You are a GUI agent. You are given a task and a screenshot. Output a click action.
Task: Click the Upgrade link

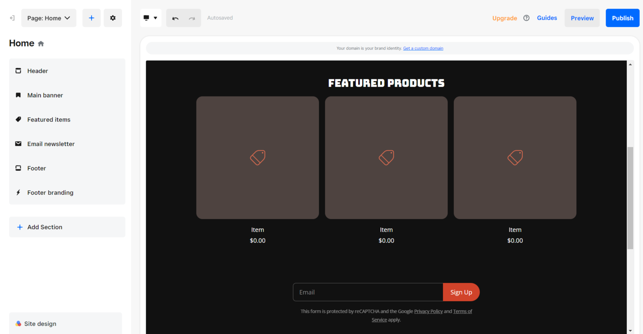[x=504, y=18]
